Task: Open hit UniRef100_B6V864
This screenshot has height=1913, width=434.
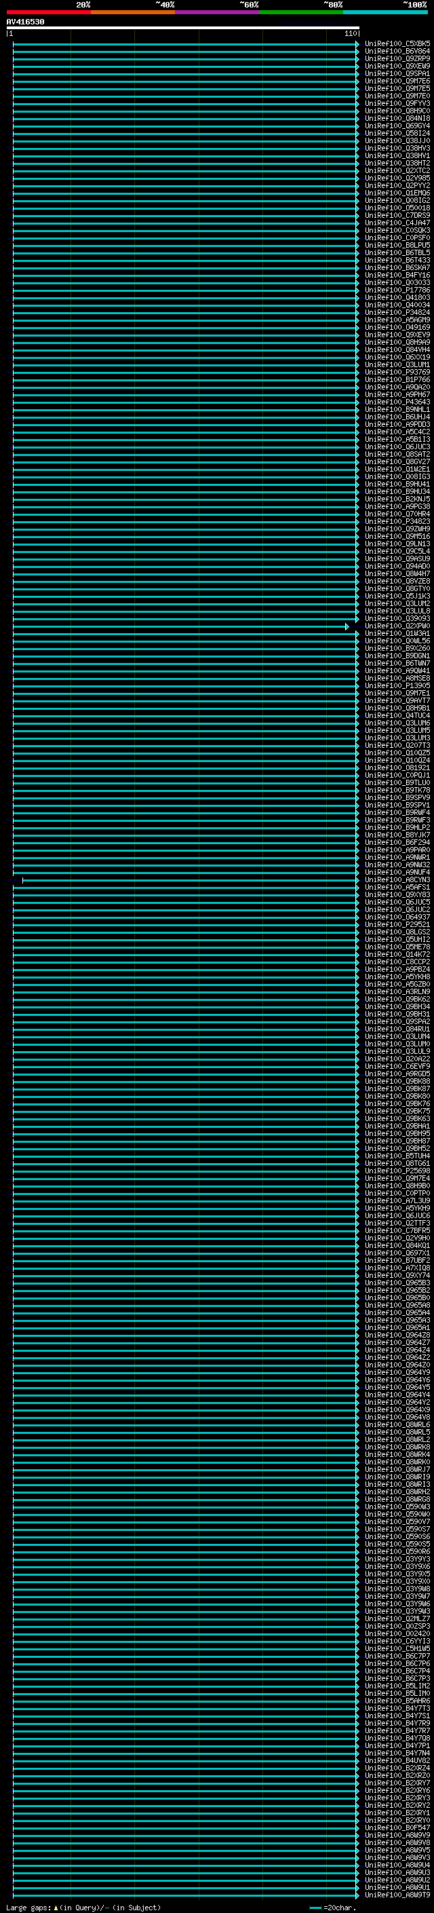Action: click(x=397, y=52)
